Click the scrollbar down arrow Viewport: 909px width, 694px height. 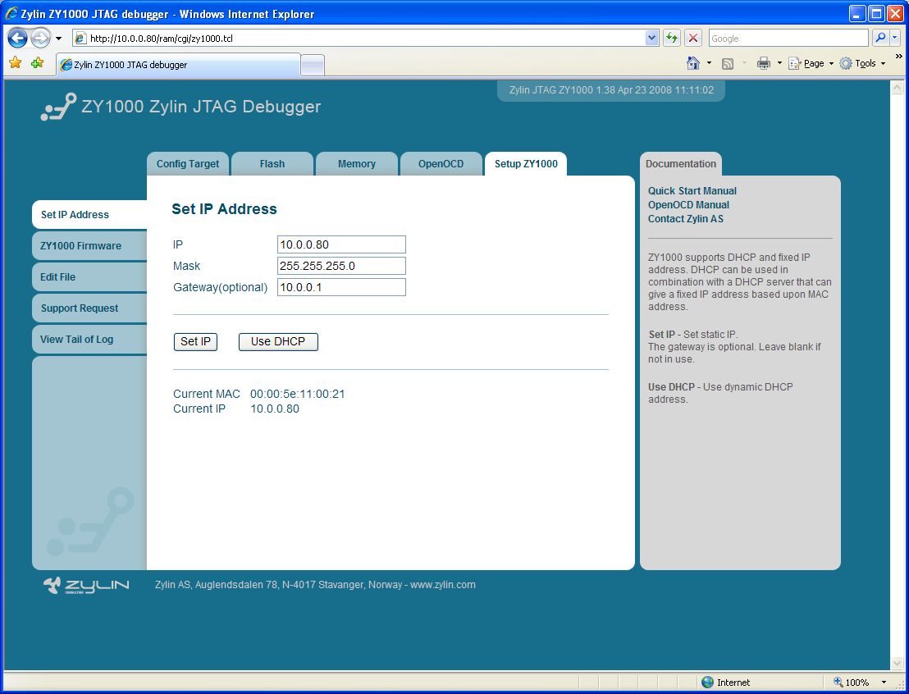[897, 662]
